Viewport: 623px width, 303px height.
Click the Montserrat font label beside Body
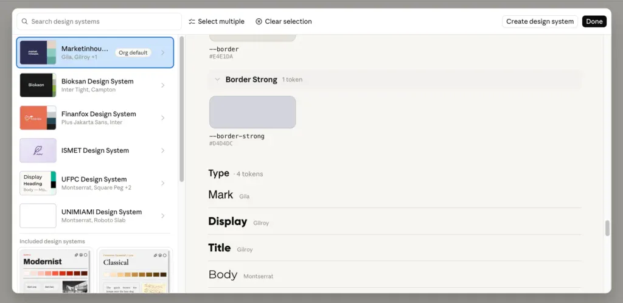coord(258,276)
